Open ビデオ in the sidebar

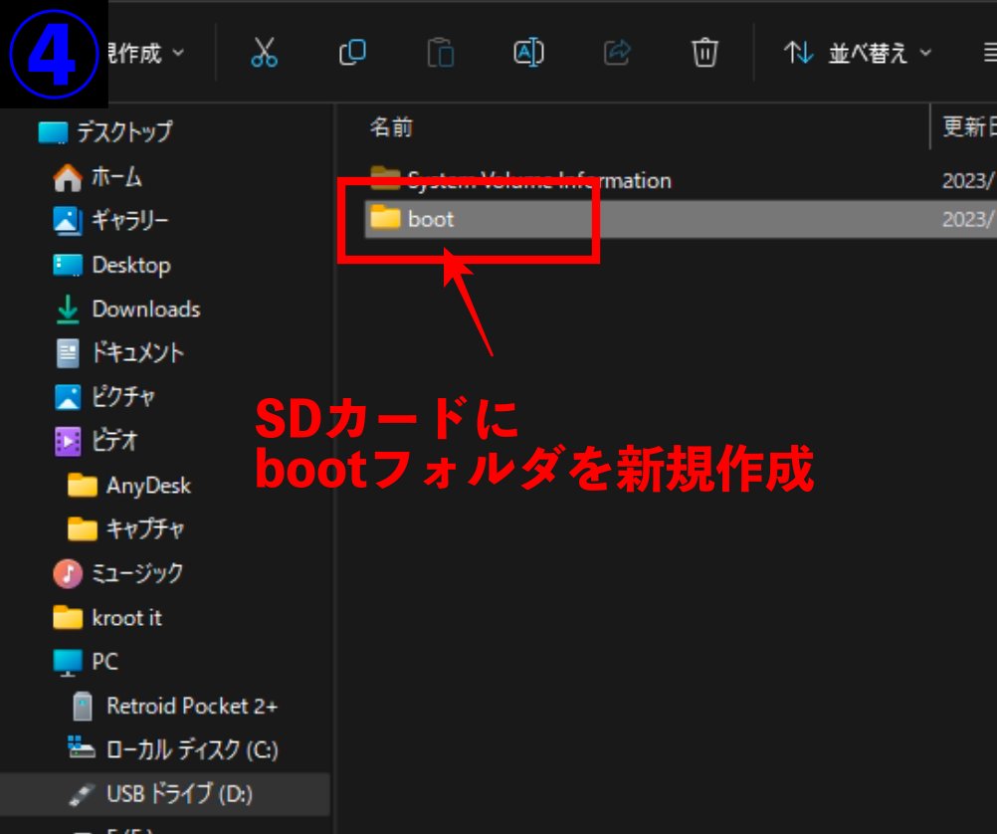(96, 441)
